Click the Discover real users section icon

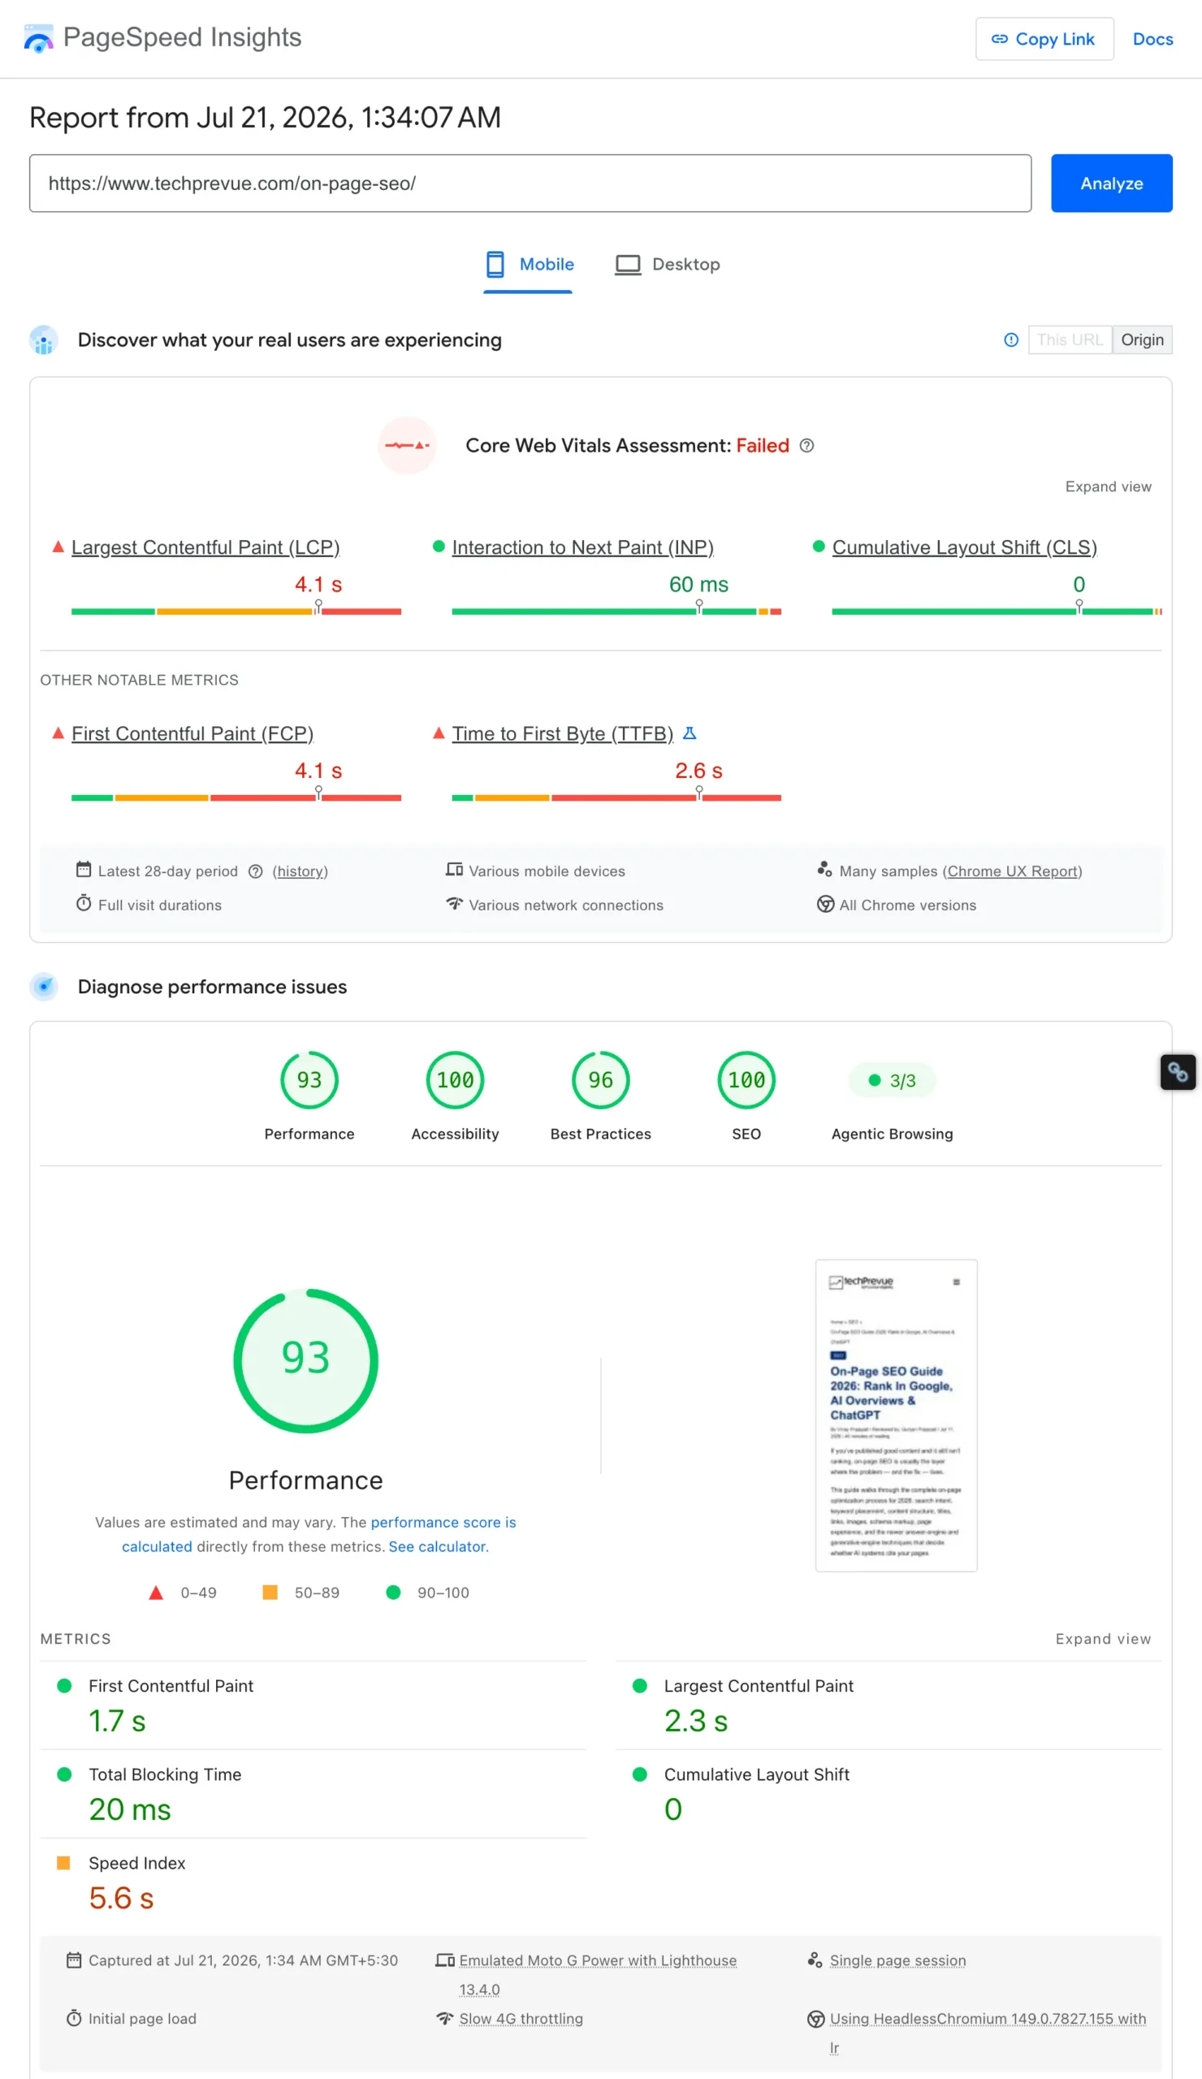(44, 340)
